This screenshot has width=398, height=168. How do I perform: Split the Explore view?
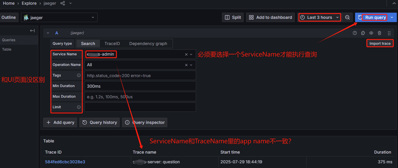coord(233,17)
